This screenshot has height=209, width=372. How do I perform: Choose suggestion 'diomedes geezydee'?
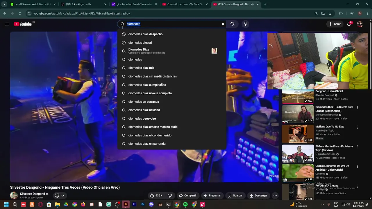pyautogui.click(x=172, y=118)
